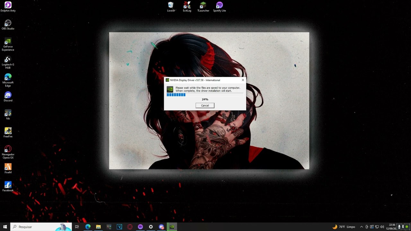Open the network tray icon
The height and width of the screenshot is (231, 411).
[377, 227]
